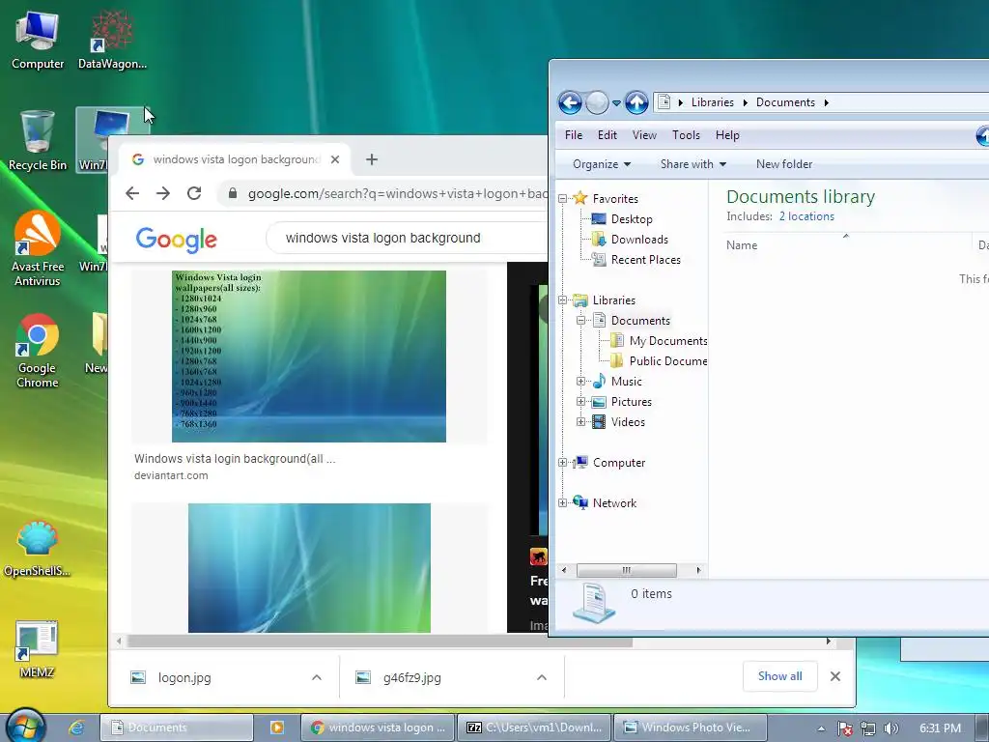Click Chrome's back arrow
Viewport: 989px width, 742px height.
[x=132, y=193]
